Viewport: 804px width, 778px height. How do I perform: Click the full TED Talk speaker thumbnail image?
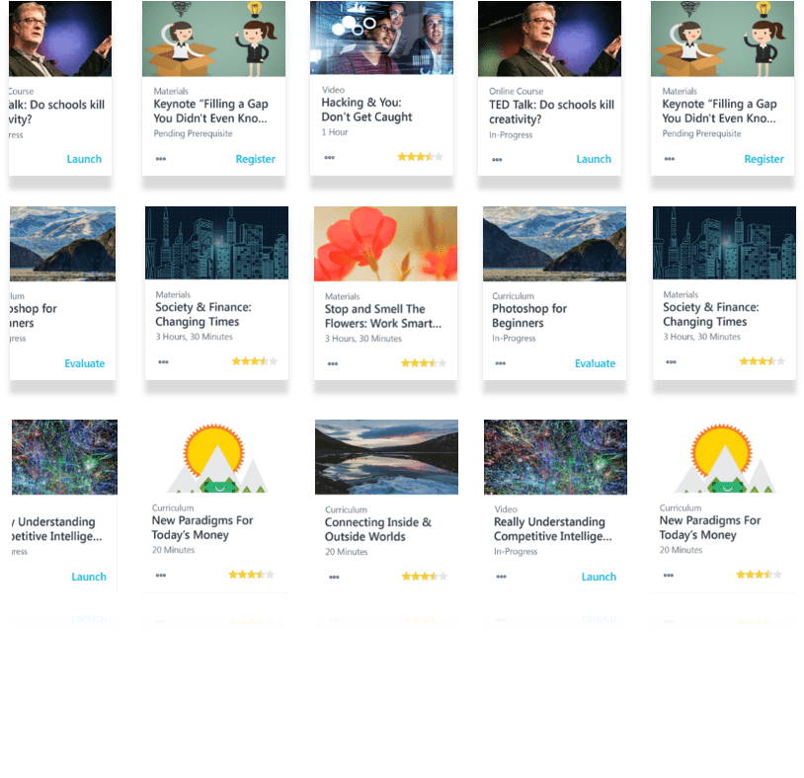(550, 39)
